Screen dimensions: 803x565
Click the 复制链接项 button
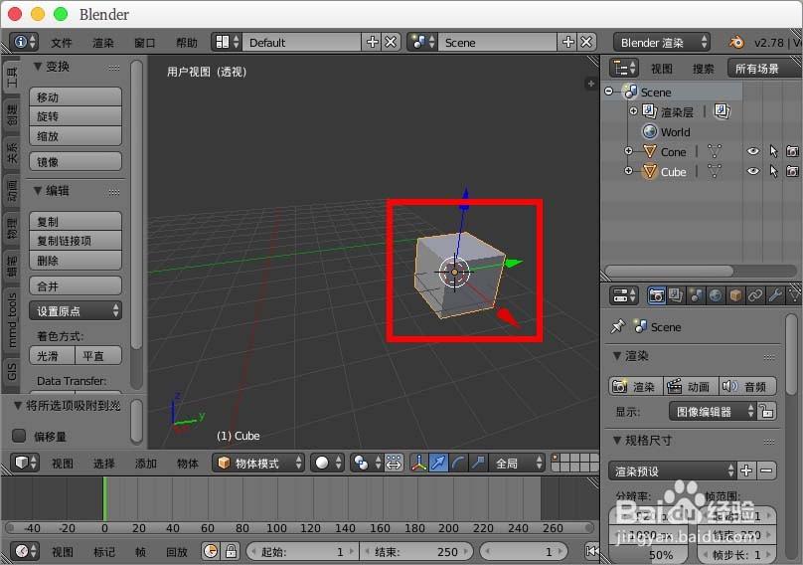(76, 241)
